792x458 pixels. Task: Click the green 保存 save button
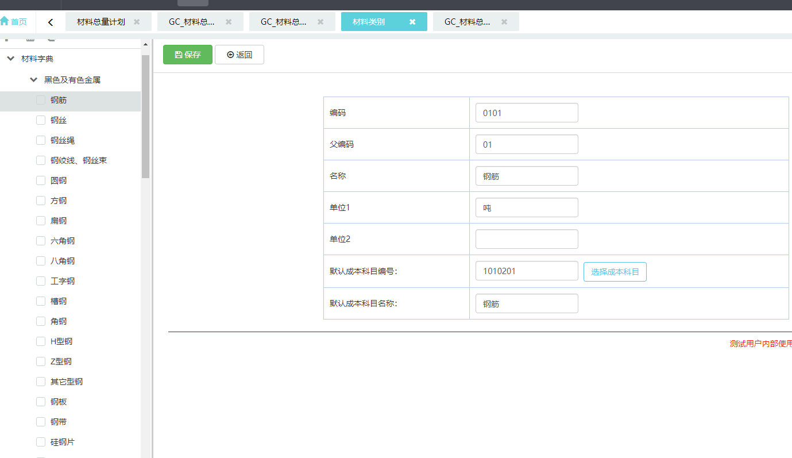(x=188, y=55)
